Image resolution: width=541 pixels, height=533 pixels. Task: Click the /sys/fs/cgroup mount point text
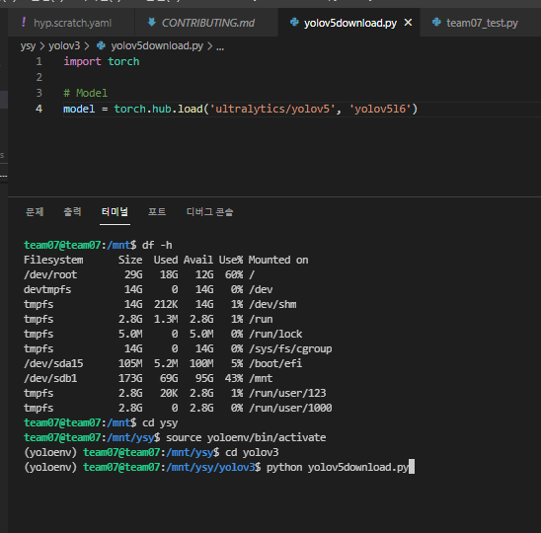click(290, 348)
